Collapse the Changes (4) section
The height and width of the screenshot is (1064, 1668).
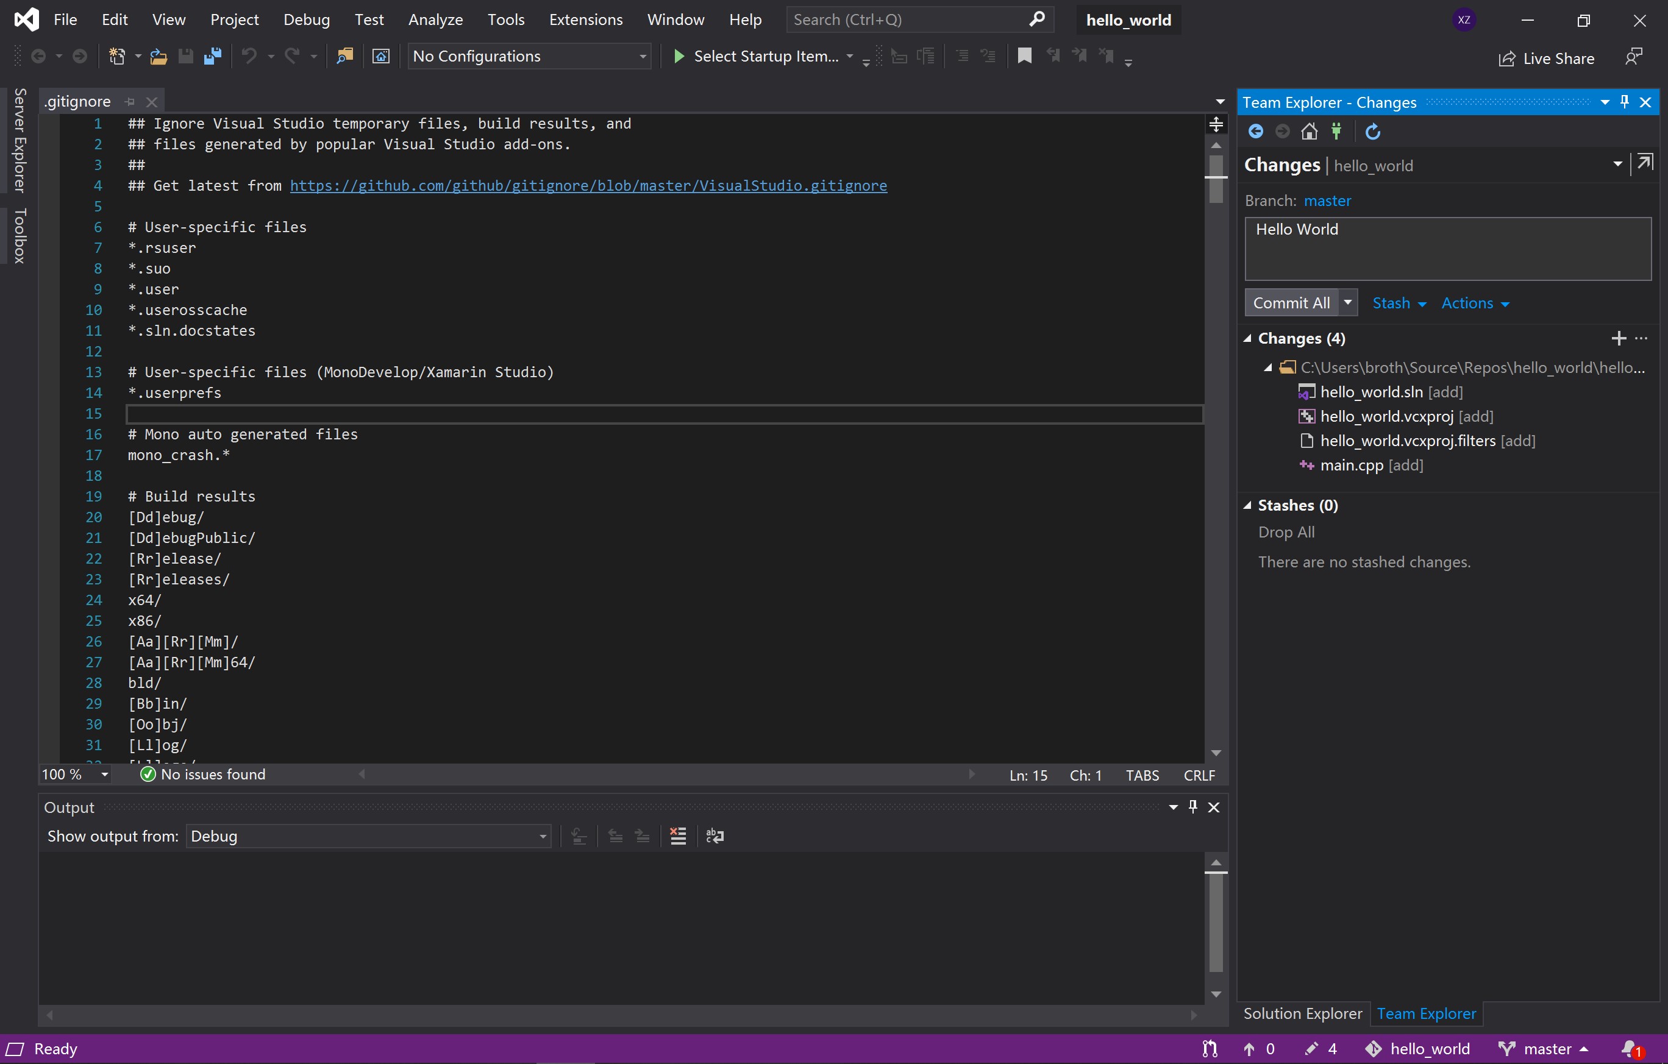pos(1247,338)
